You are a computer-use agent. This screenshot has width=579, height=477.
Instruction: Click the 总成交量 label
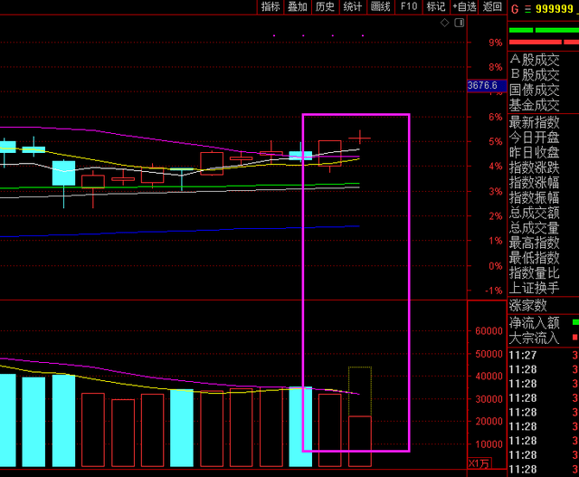[535, 227]
